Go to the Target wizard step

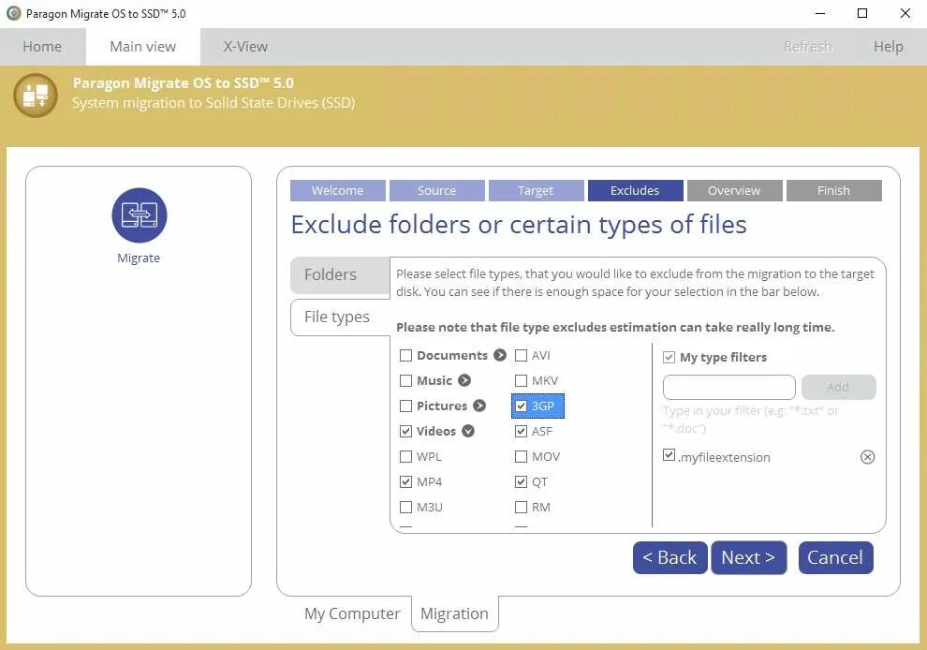[x=537, y=190]
